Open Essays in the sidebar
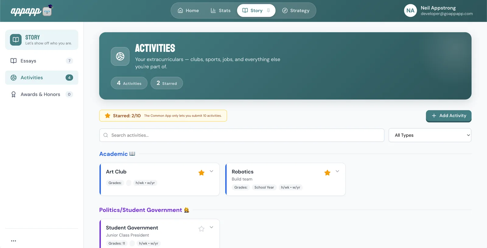 pyautogui.click(x=42, y=61)
